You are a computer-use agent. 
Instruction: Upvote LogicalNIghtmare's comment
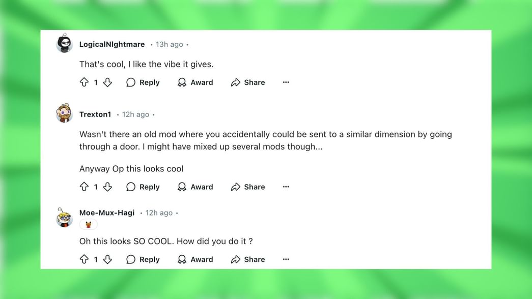pos(85,82)
